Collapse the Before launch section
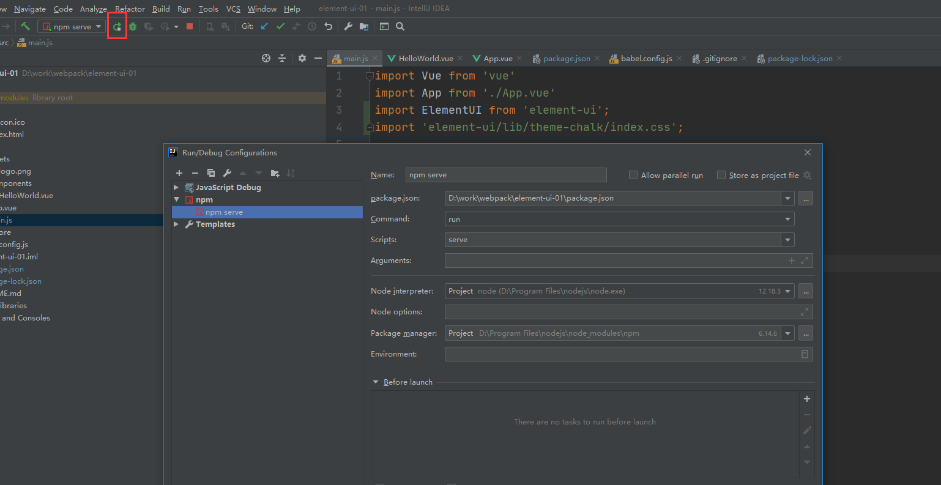 point(376,382)
